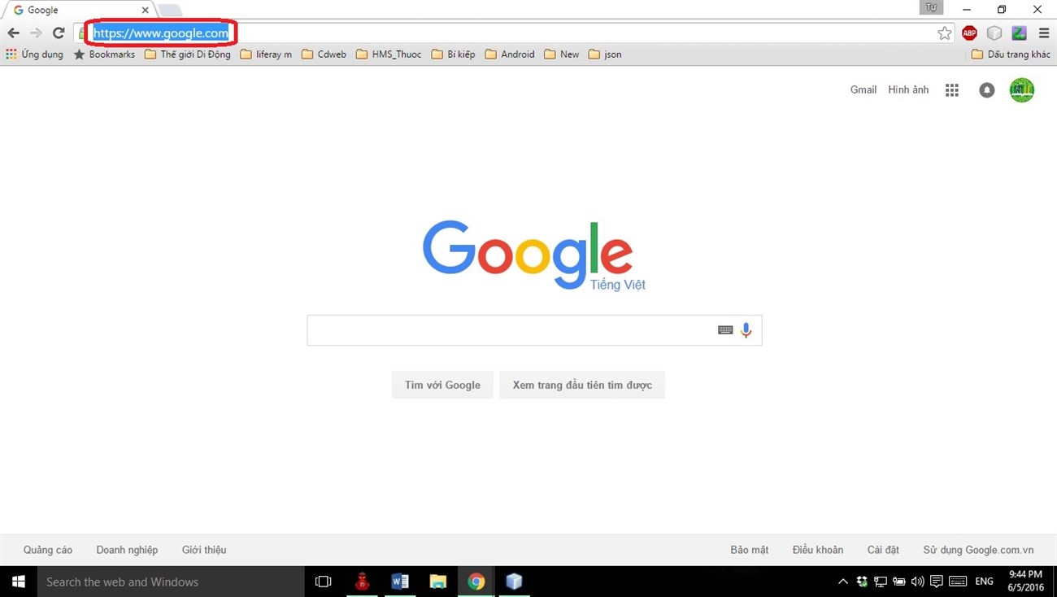The image size is (1057, 597).
Task: Open the Chrome hamburger menu
Action: coord(1044,33)
